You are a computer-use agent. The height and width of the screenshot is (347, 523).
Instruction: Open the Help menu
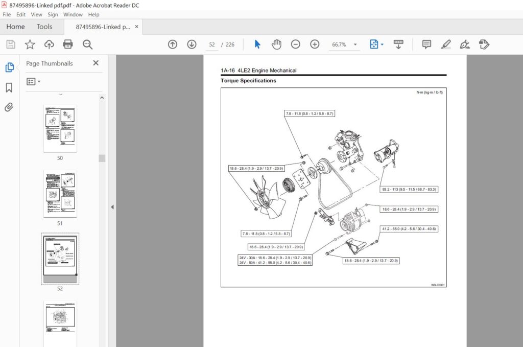click(x=93, y=15)
